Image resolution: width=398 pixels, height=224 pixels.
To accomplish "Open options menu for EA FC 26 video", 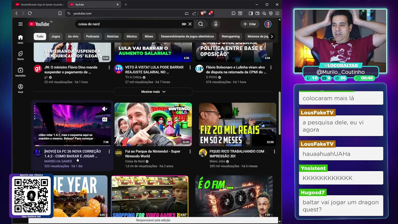I will [x=109, y=152].
